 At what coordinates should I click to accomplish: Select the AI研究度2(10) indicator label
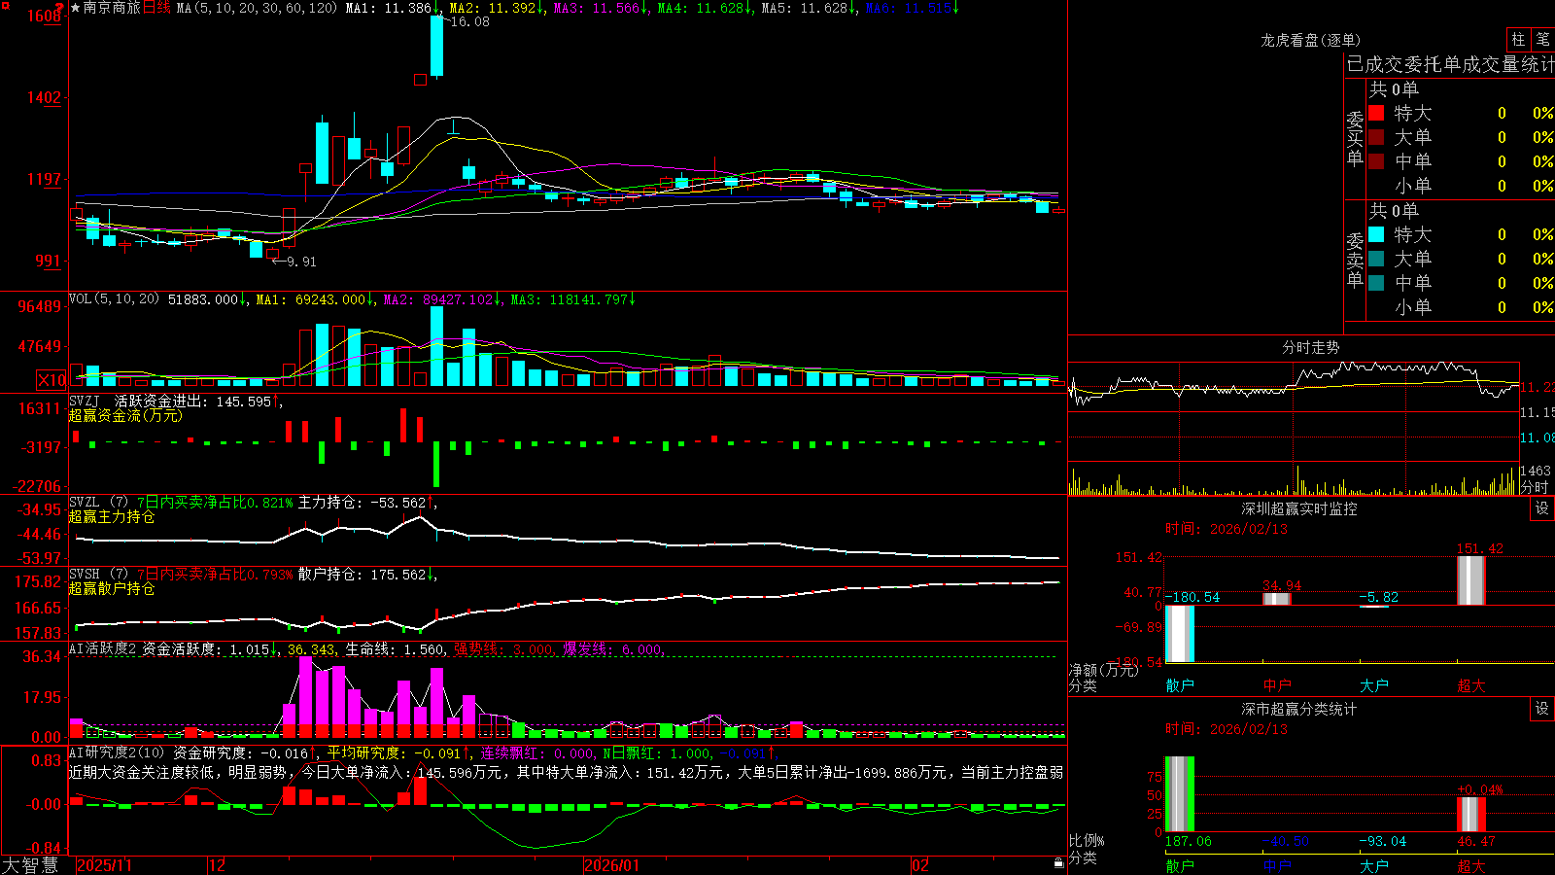pyautogui.click(x=117, y=752)
